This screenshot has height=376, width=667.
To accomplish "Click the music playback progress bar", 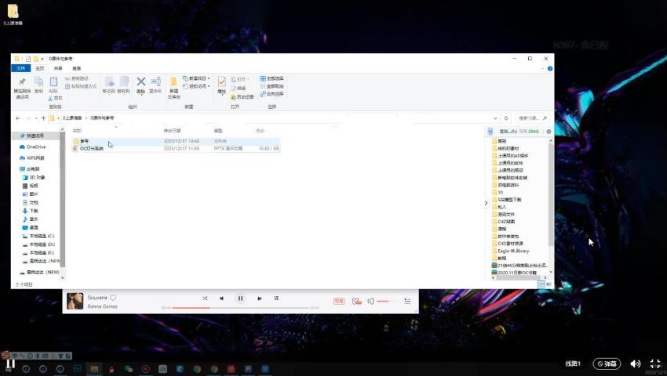I will (x=240, y=308).
